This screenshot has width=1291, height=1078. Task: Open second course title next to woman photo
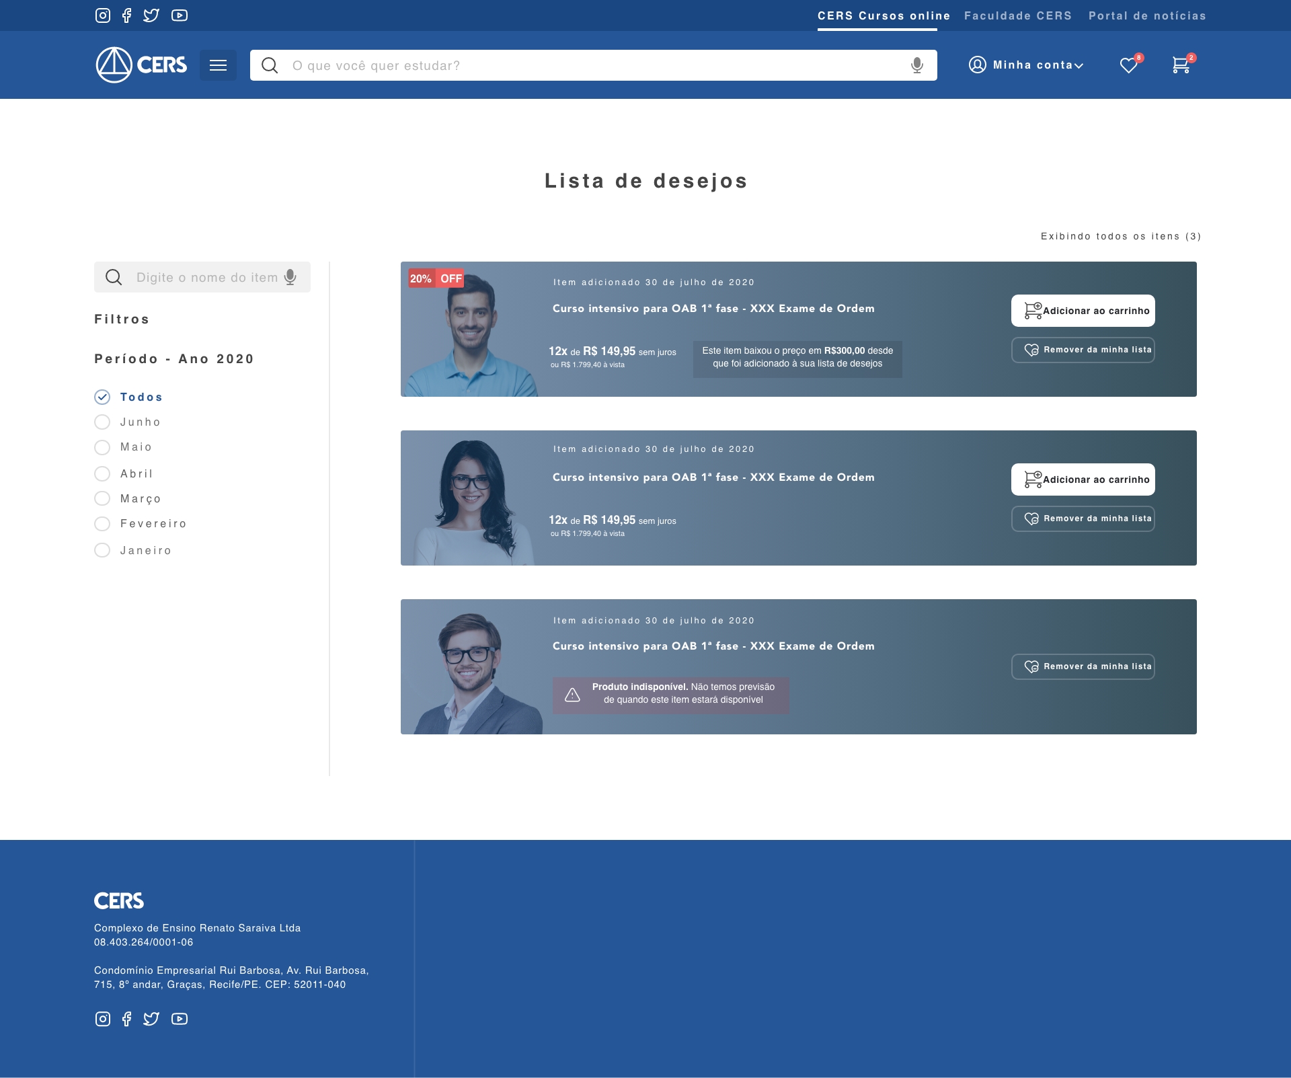click(x=713, y=477)
